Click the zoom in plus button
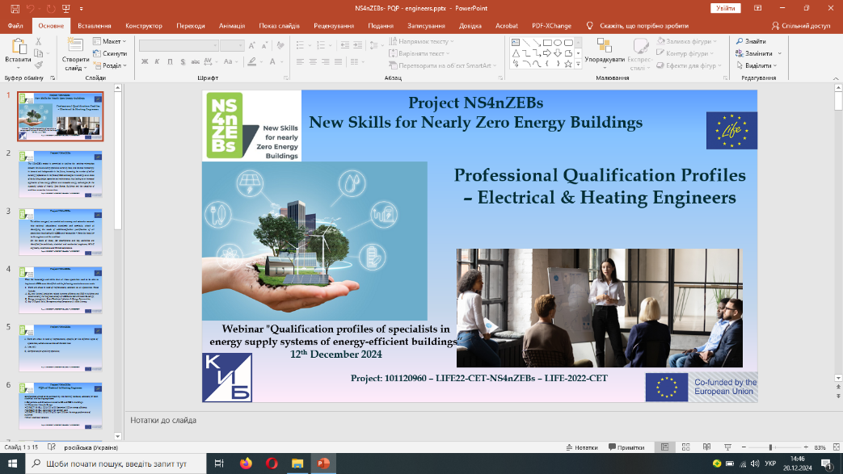The height and width of the screenshot is (474, 843). (806, 447)
